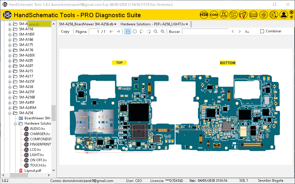
Task: Collapse the Hardware Solutions folder
Action: (x=15, y=124)
